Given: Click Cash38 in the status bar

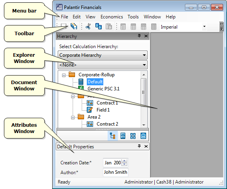Looking at the screenshot, I should (x=164, y=182).
